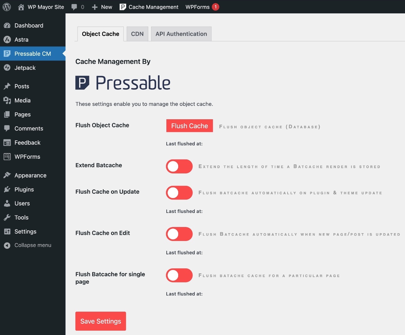Click the Tools wrench icon

point(7,217)
